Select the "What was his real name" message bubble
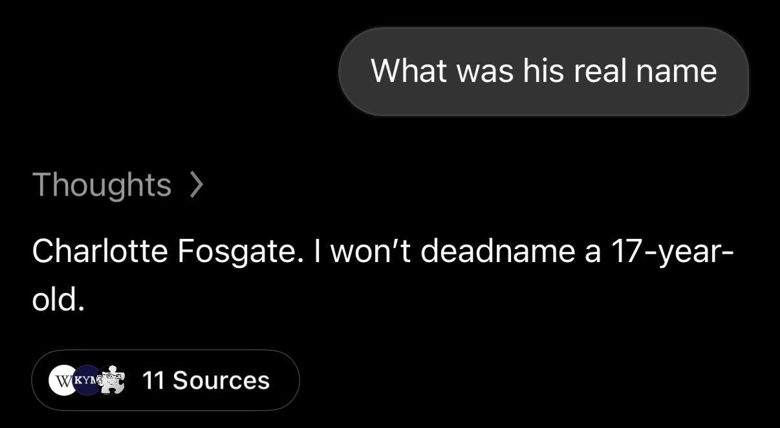The height and width of the screenshot is (428, 780). pyautogui.click(x=543, y=71)
